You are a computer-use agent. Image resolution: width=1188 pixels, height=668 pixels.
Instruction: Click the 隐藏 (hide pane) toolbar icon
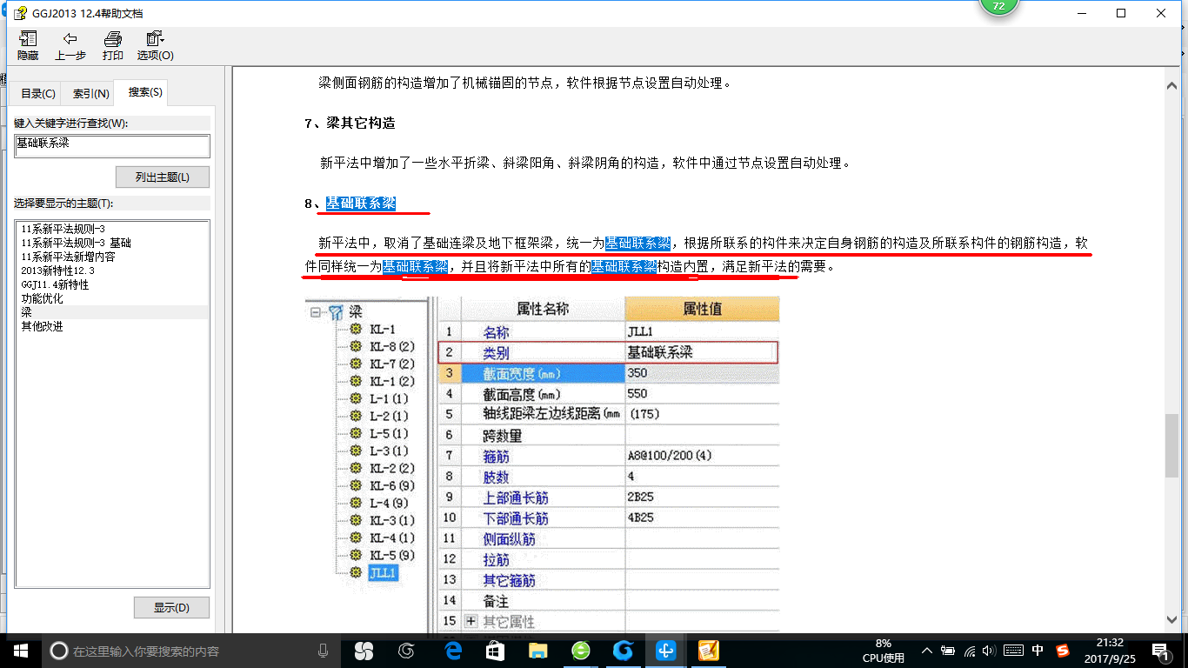click(x=28, y=39)
